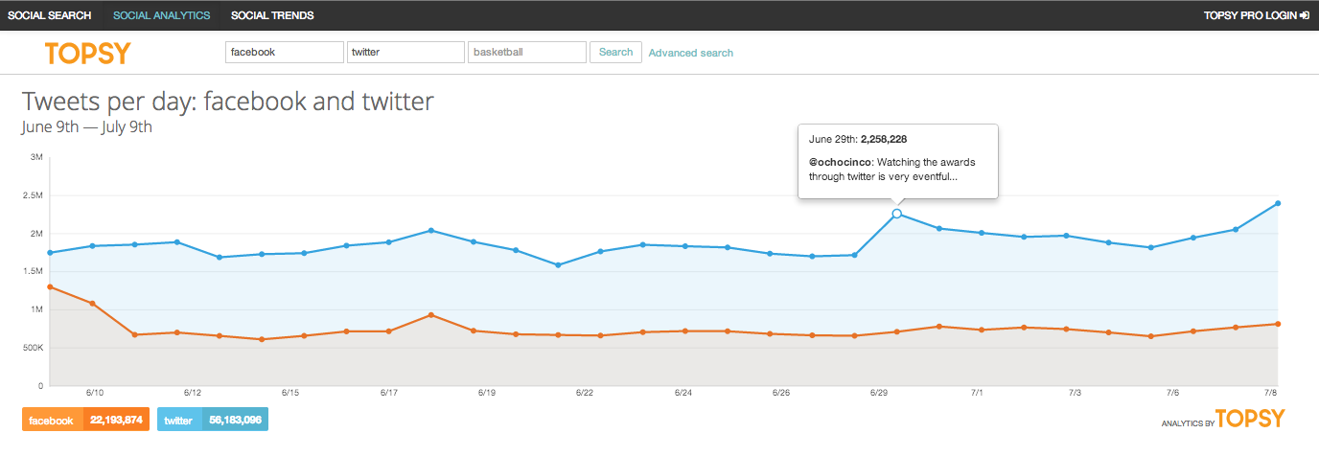
Task: Open the Social Search tab
Action: (x=50, y=15)
